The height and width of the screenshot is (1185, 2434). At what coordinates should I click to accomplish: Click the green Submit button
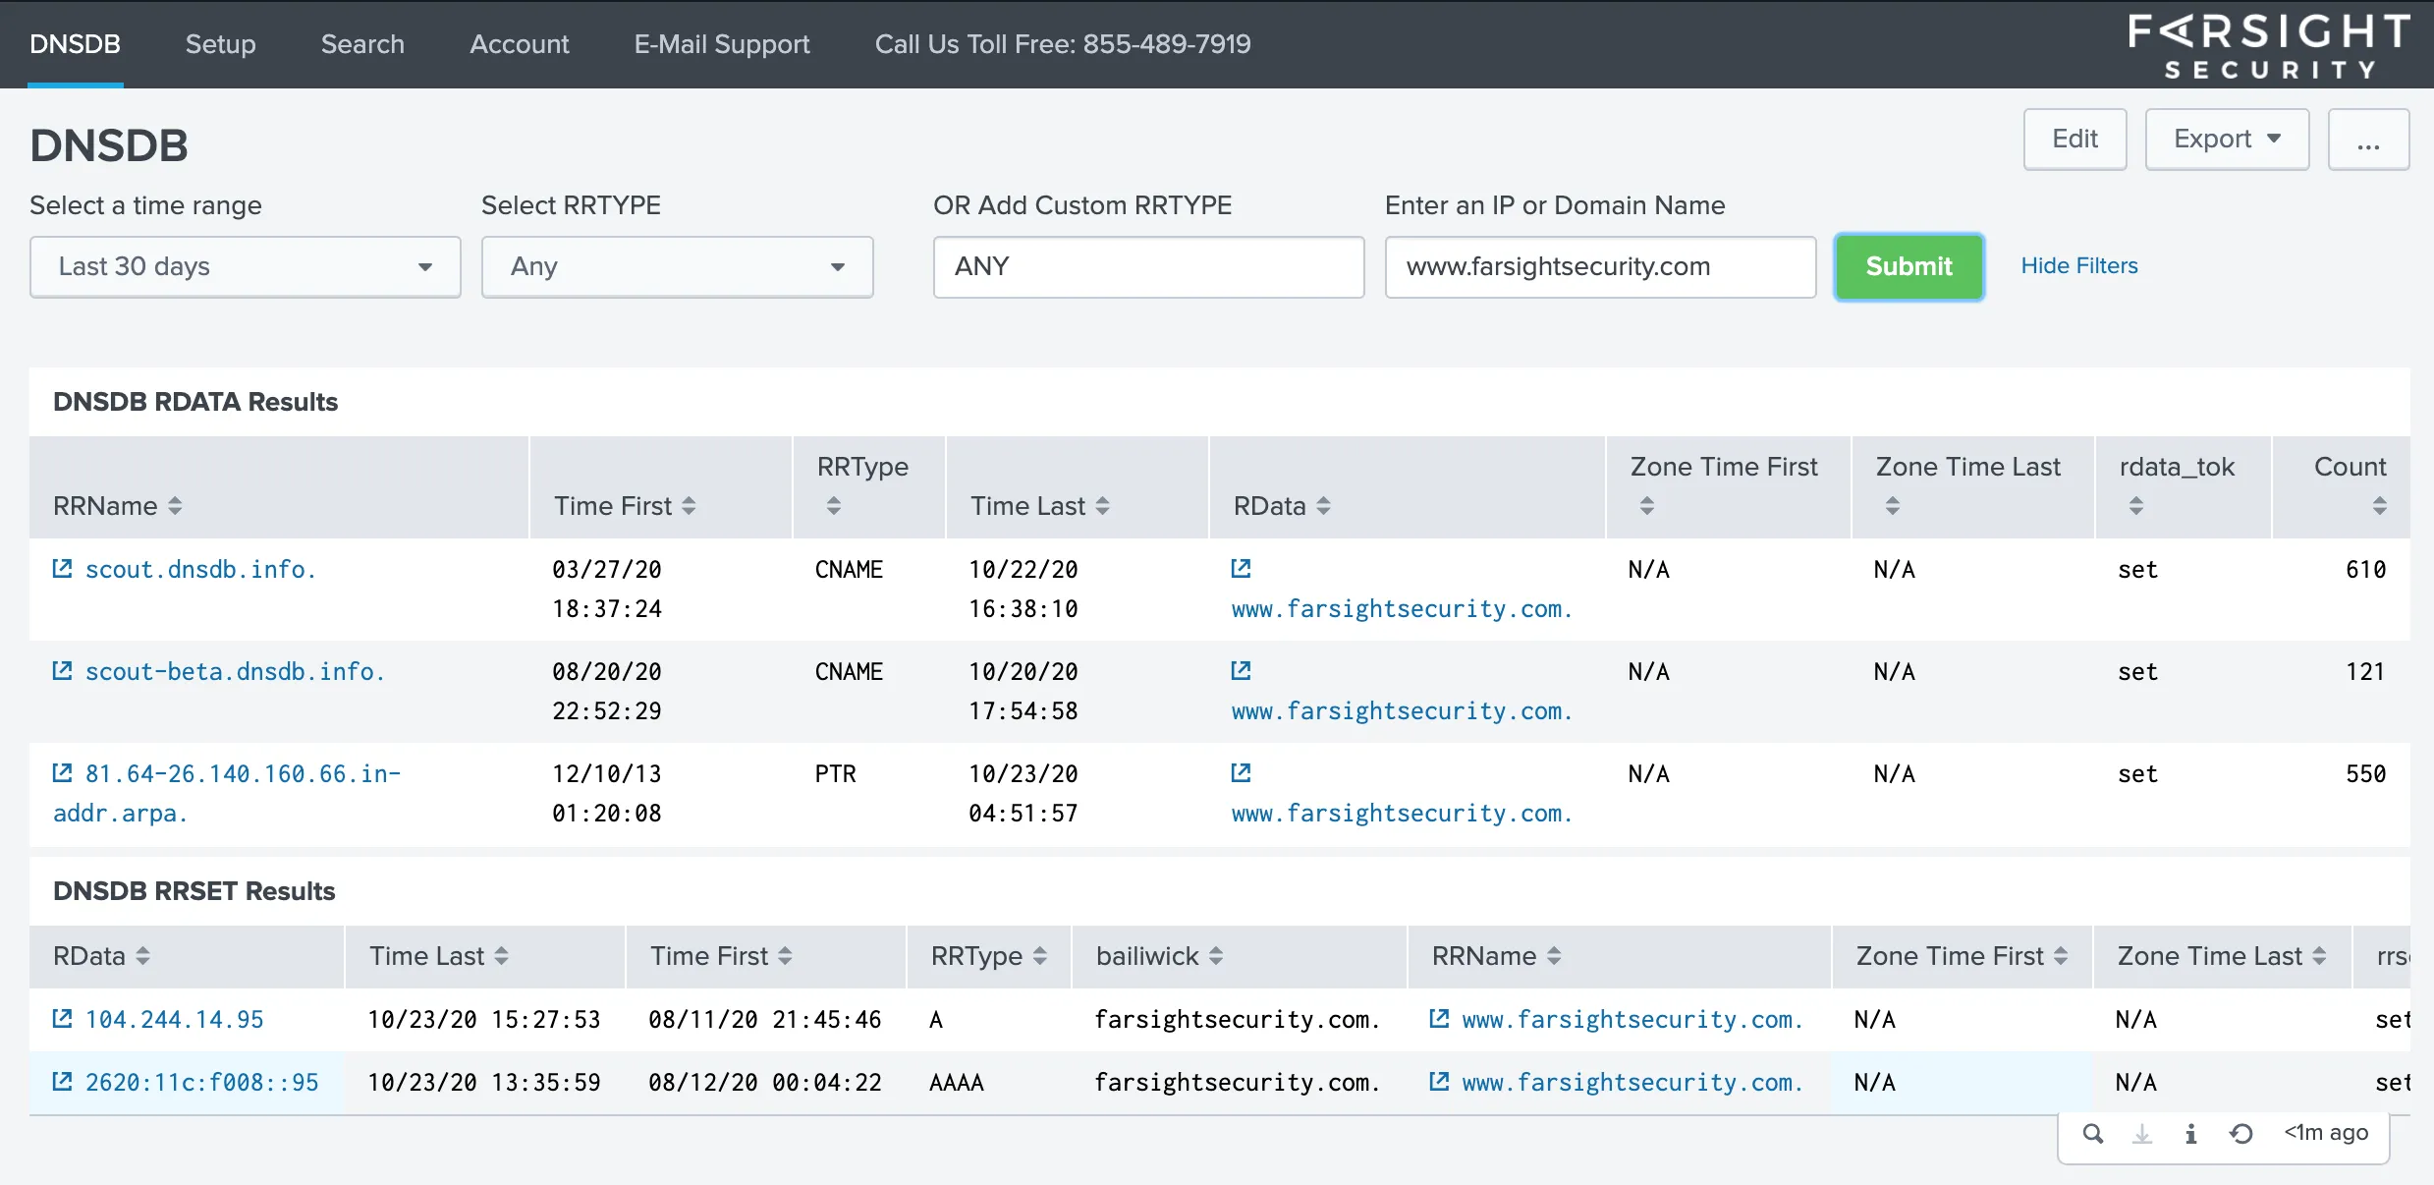[x=1908, y=266]
